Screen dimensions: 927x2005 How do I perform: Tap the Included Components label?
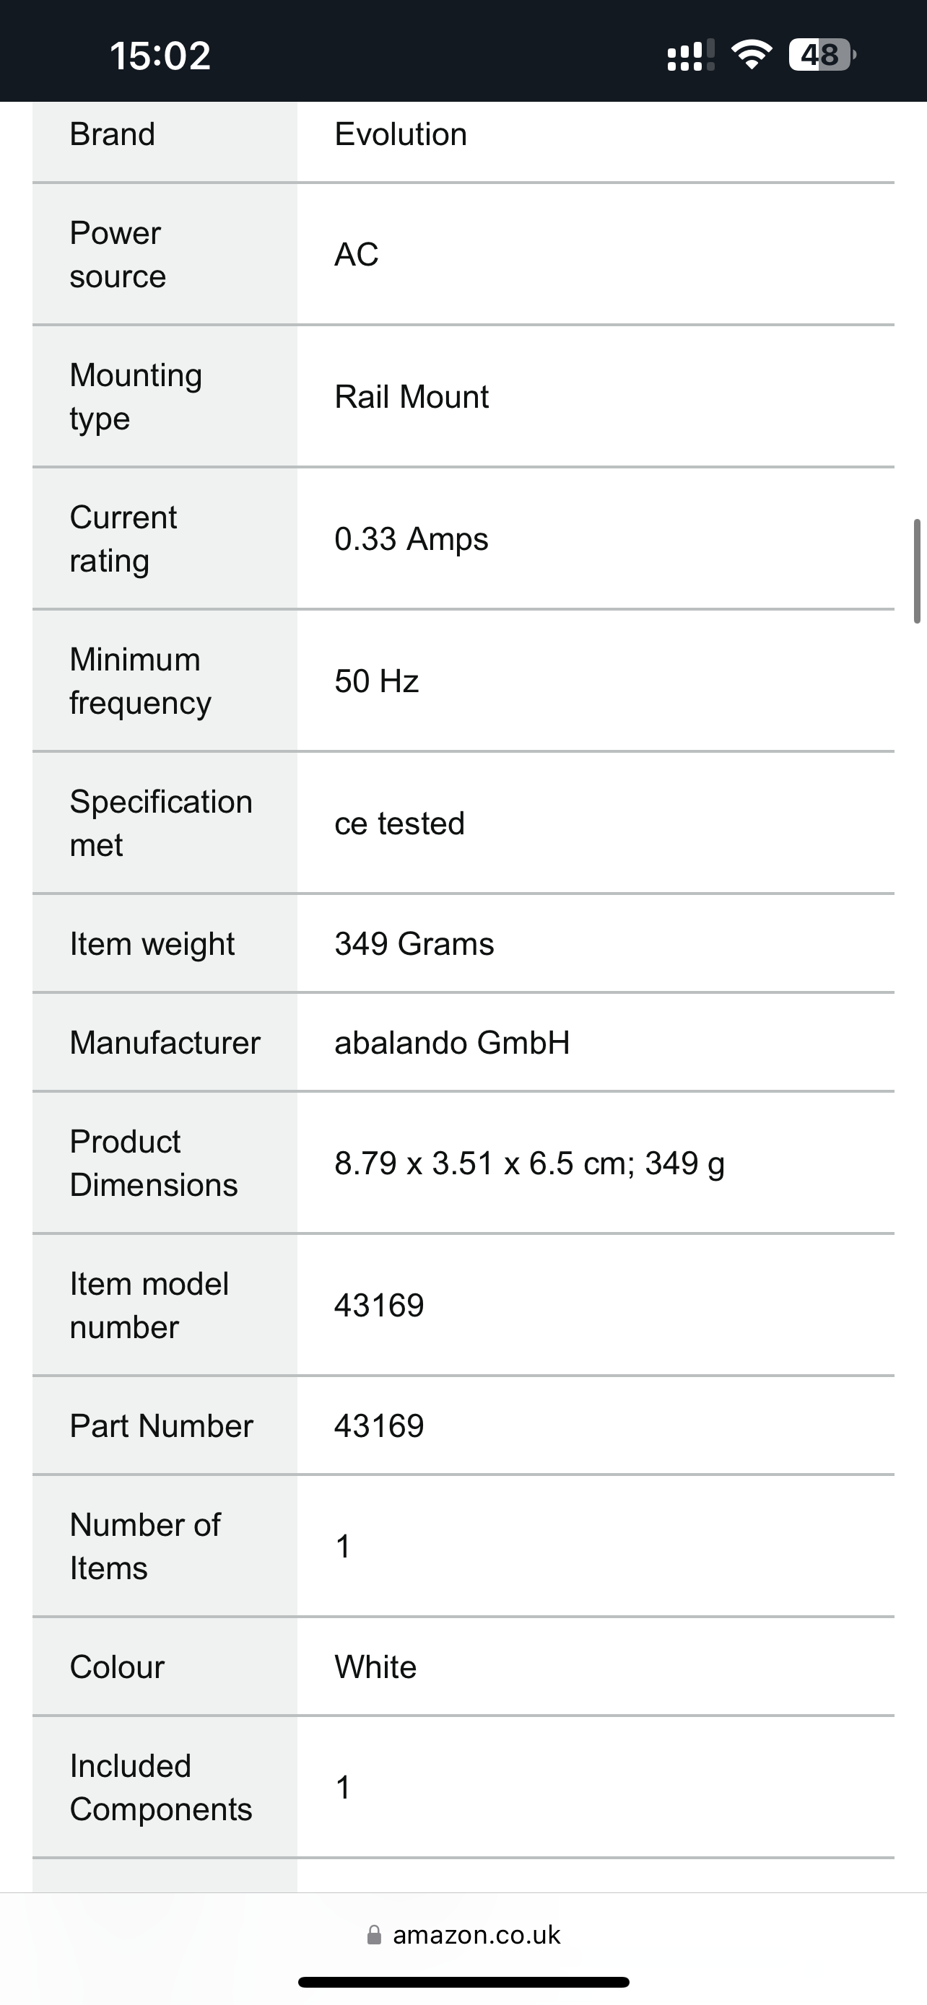(161, 1787)
